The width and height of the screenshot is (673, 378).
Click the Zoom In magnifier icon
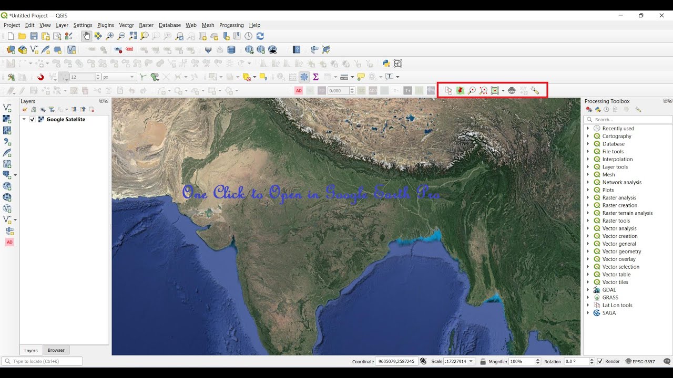[109, 36]
